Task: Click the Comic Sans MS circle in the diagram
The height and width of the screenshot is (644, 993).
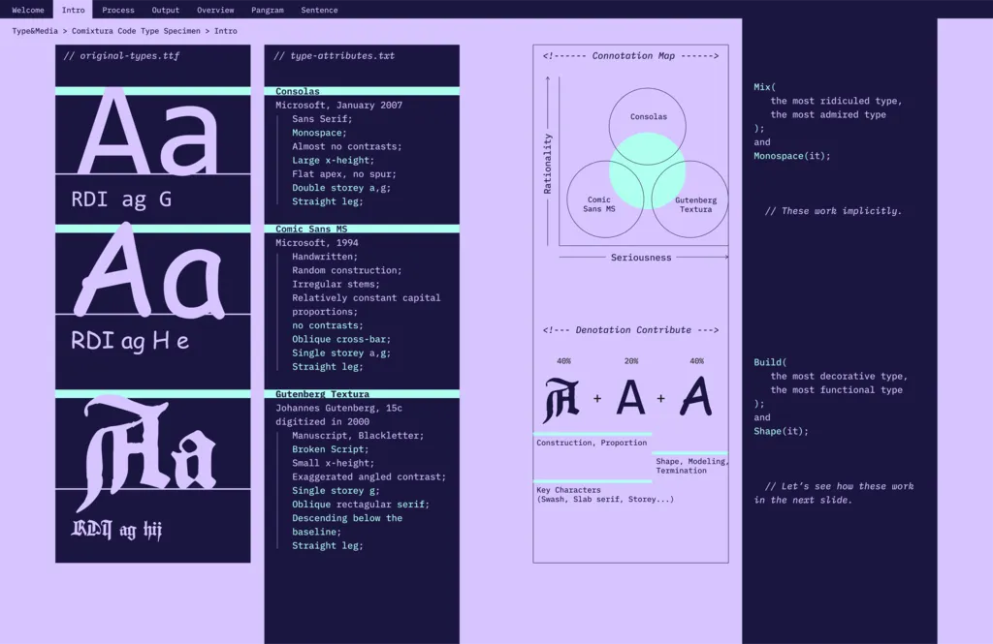Action: pyautogui.click(x=603, y=200)
